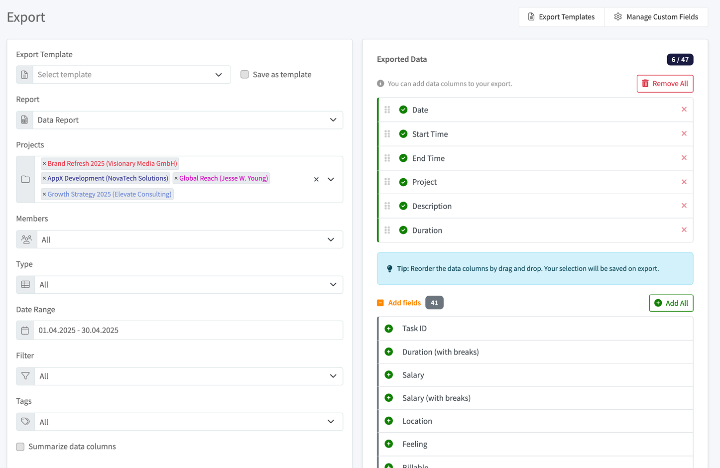The height and width of the screenshot is (468, 720).
Task: Click the calendar icon beside Date Range
Action: pos(25,330)
